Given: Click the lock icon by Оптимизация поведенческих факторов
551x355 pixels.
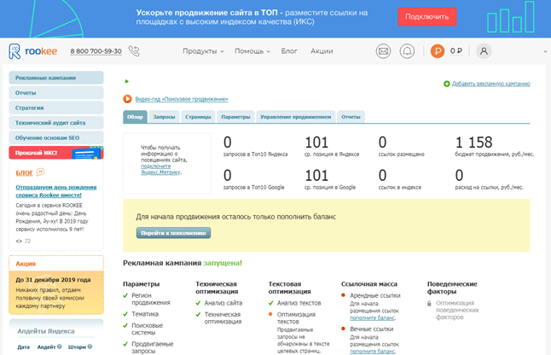Looking at the screenshot, I should [429, 303].
